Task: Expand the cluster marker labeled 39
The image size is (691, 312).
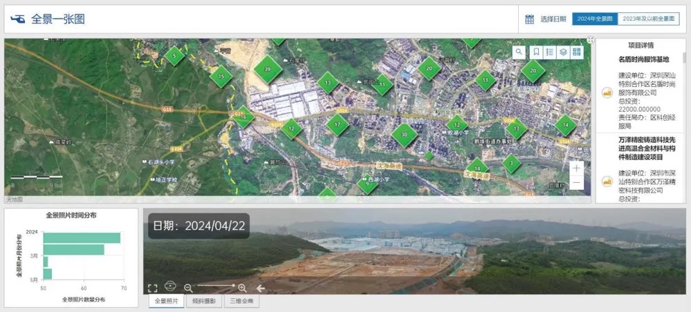Action: point(267,70)
